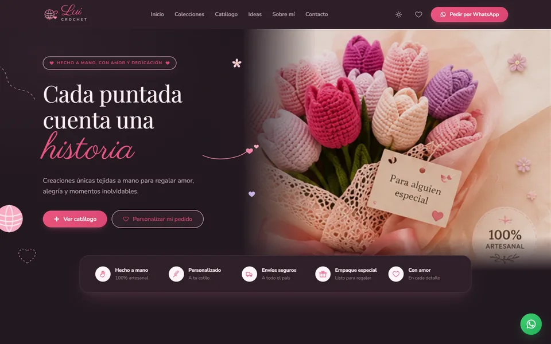Click the Con amor heart icon
Screen dimensions: 551x344
pyautogui.click(x=395, y=274)
